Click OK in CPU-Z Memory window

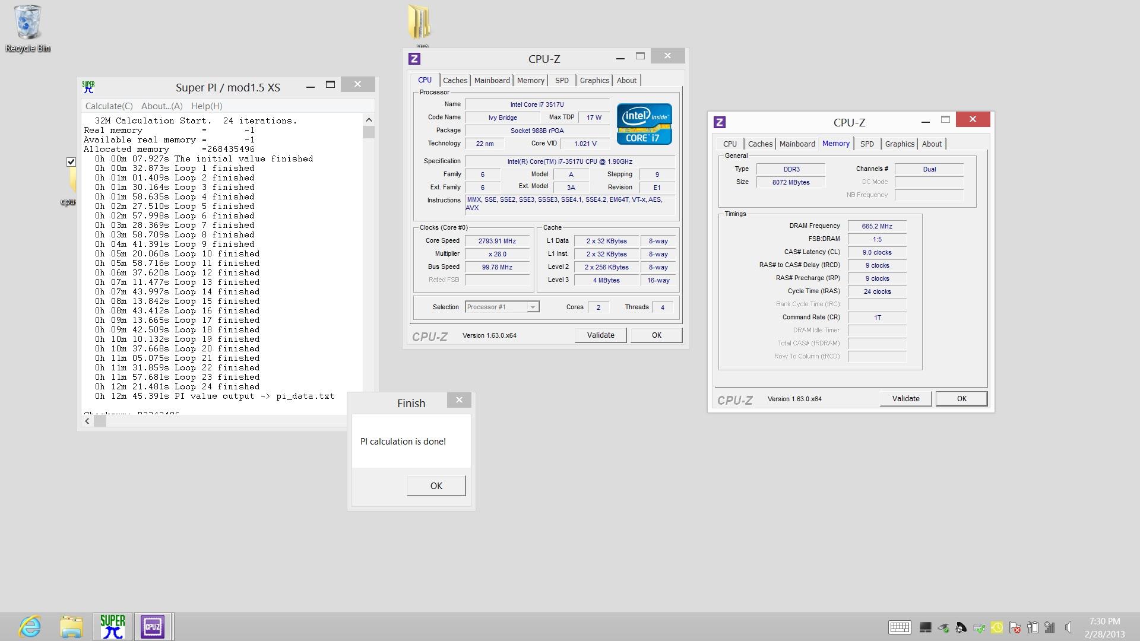coord(961,398)
